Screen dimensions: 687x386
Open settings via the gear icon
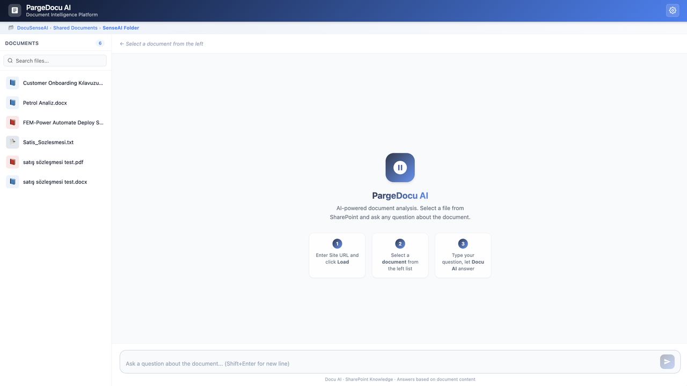tap(673, 10)
